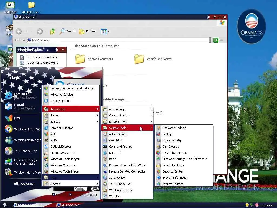
Task: Click Up folder icon in My Computer toolbar
Action: (53, 31)
